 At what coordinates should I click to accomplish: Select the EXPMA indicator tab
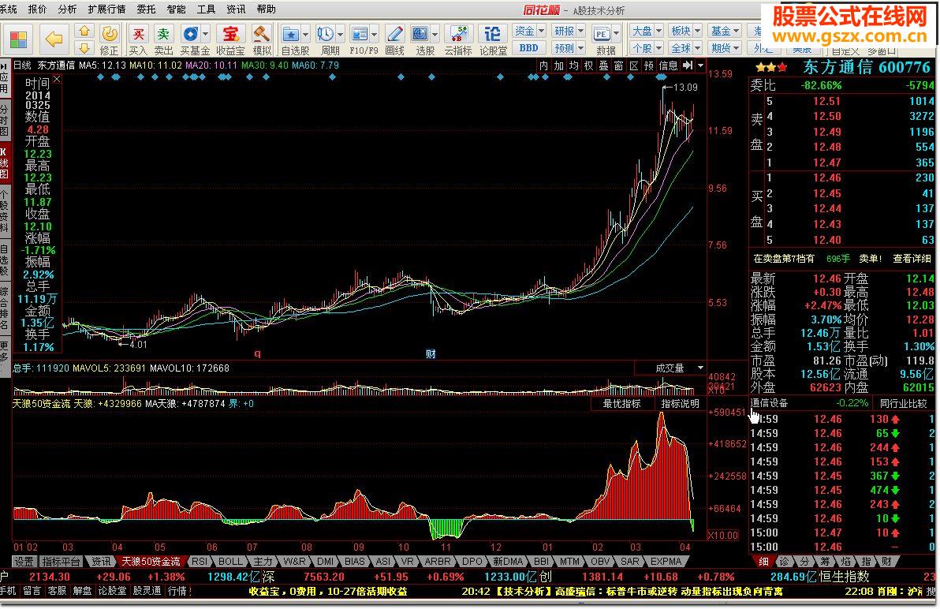click(x=666, y=562)
